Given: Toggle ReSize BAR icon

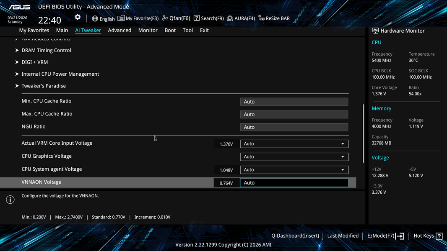Looking at the screenshot, I should point(261,18).
